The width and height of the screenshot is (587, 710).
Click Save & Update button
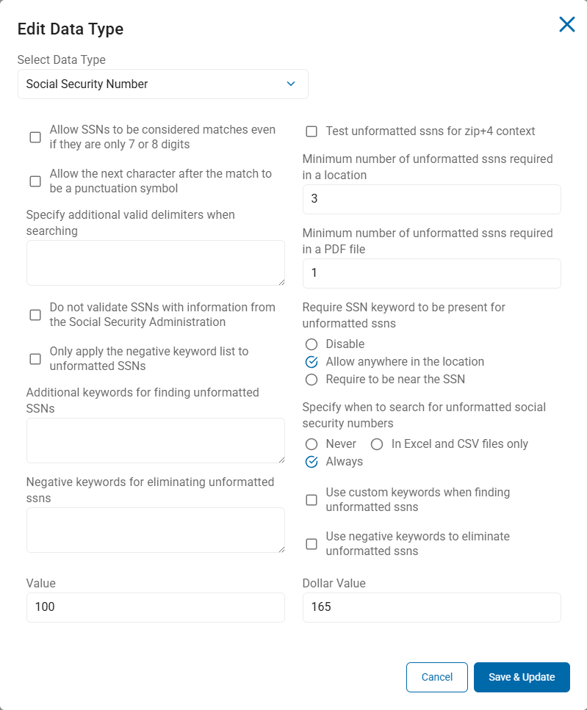[522, 678]
